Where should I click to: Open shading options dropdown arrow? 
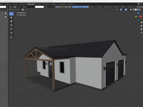(142, 10)
